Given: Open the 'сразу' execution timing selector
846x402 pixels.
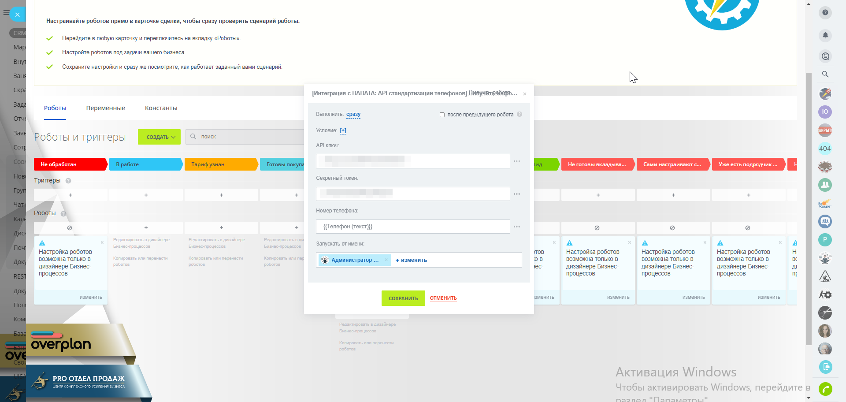Looking at the screenshot, I should coord(353,114).
